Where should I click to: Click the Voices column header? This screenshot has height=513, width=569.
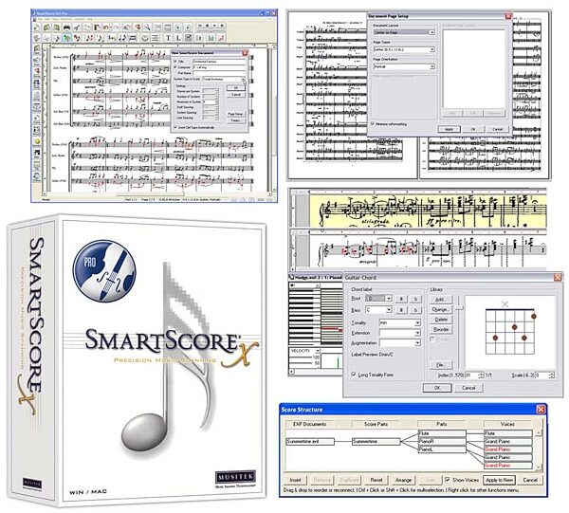coord(507,424)
